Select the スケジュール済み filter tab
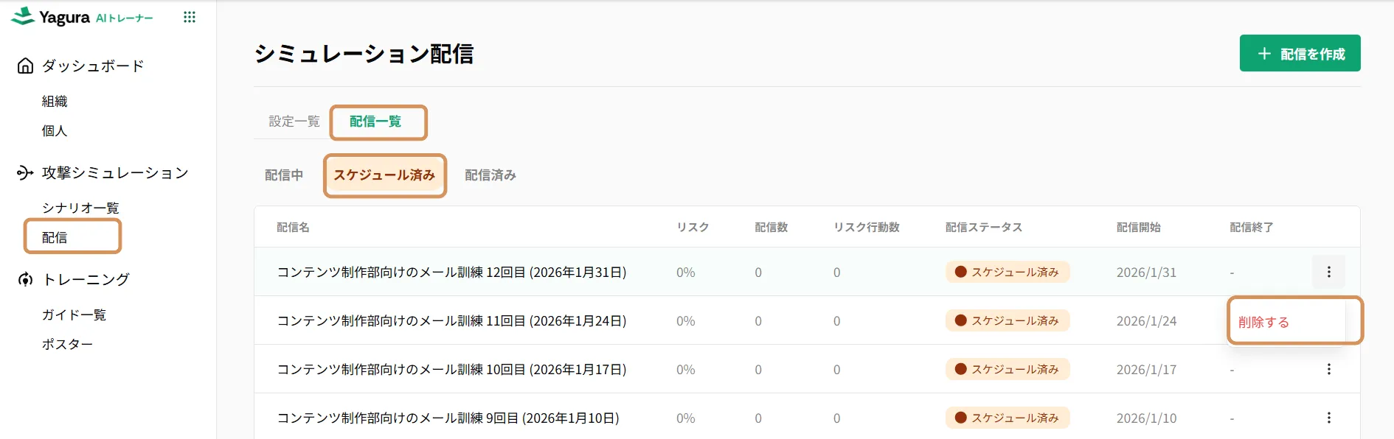 pos(384,175)
